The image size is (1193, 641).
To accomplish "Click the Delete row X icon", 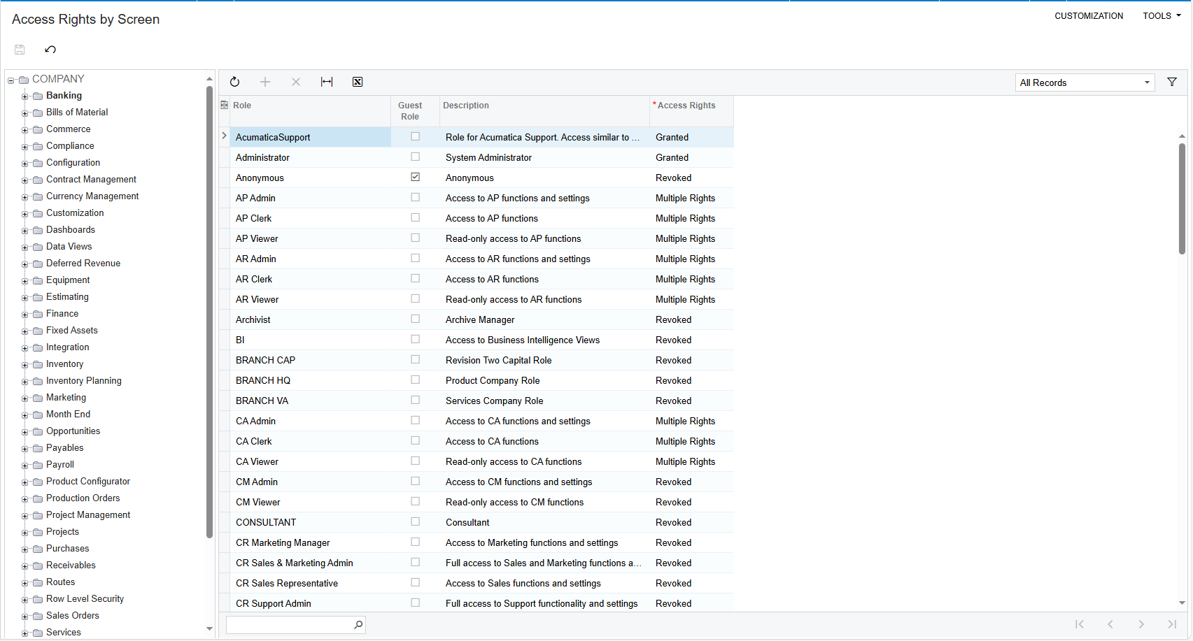I will click(x=296, y=82).
